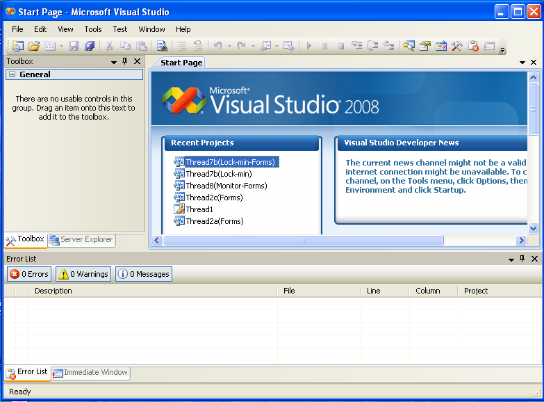Click the Immediate Window toolbar icon
Screen dimensions: 544x402
[x=490, y=46]
